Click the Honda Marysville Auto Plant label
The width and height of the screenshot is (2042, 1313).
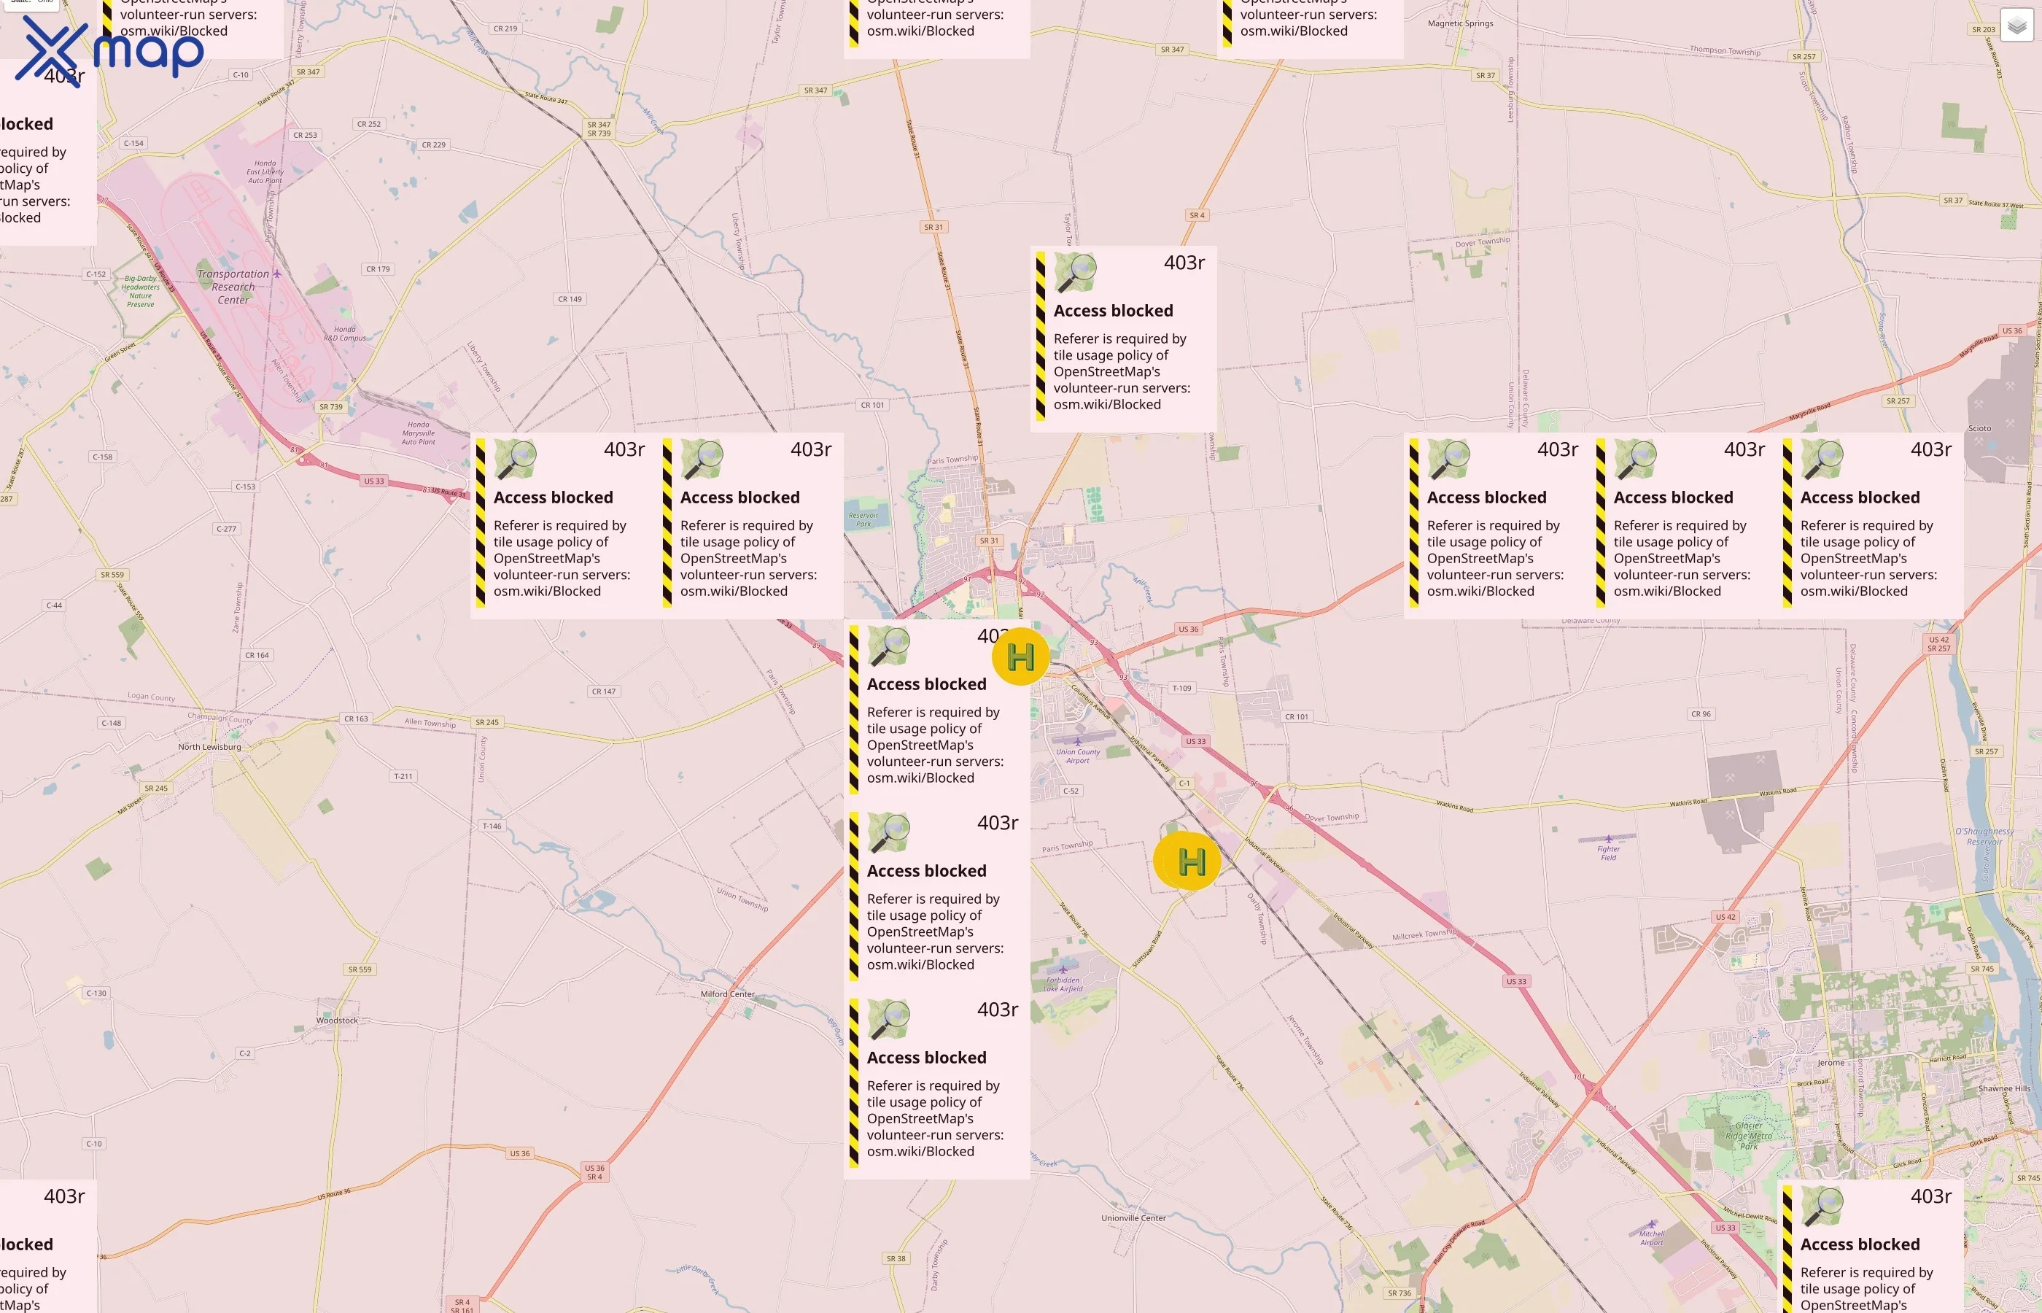tap(419, 433)
